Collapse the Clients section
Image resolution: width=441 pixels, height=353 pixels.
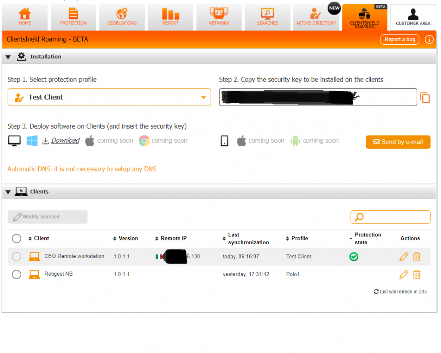pos(8,192)
